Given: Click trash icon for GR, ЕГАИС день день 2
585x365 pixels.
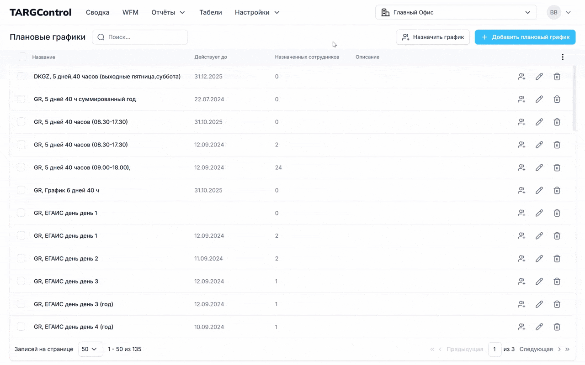Looking at the screenshot, I should [557, 259].
